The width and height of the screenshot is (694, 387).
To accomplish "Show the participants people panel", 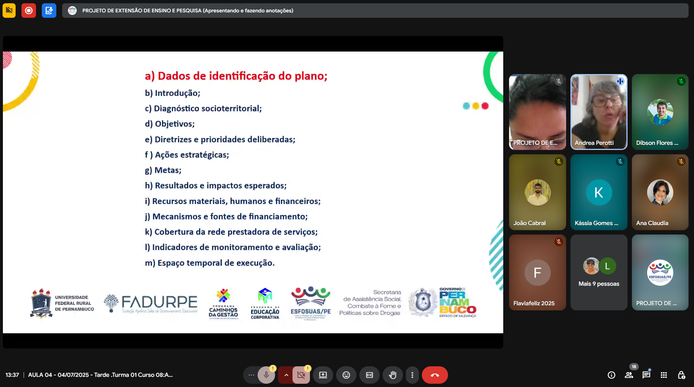I will point(629,375).
